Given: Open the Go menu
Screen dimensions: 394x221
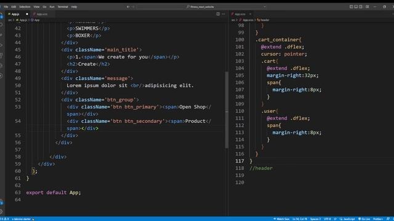Looking at the screenshot, I should tap(44, 7).
